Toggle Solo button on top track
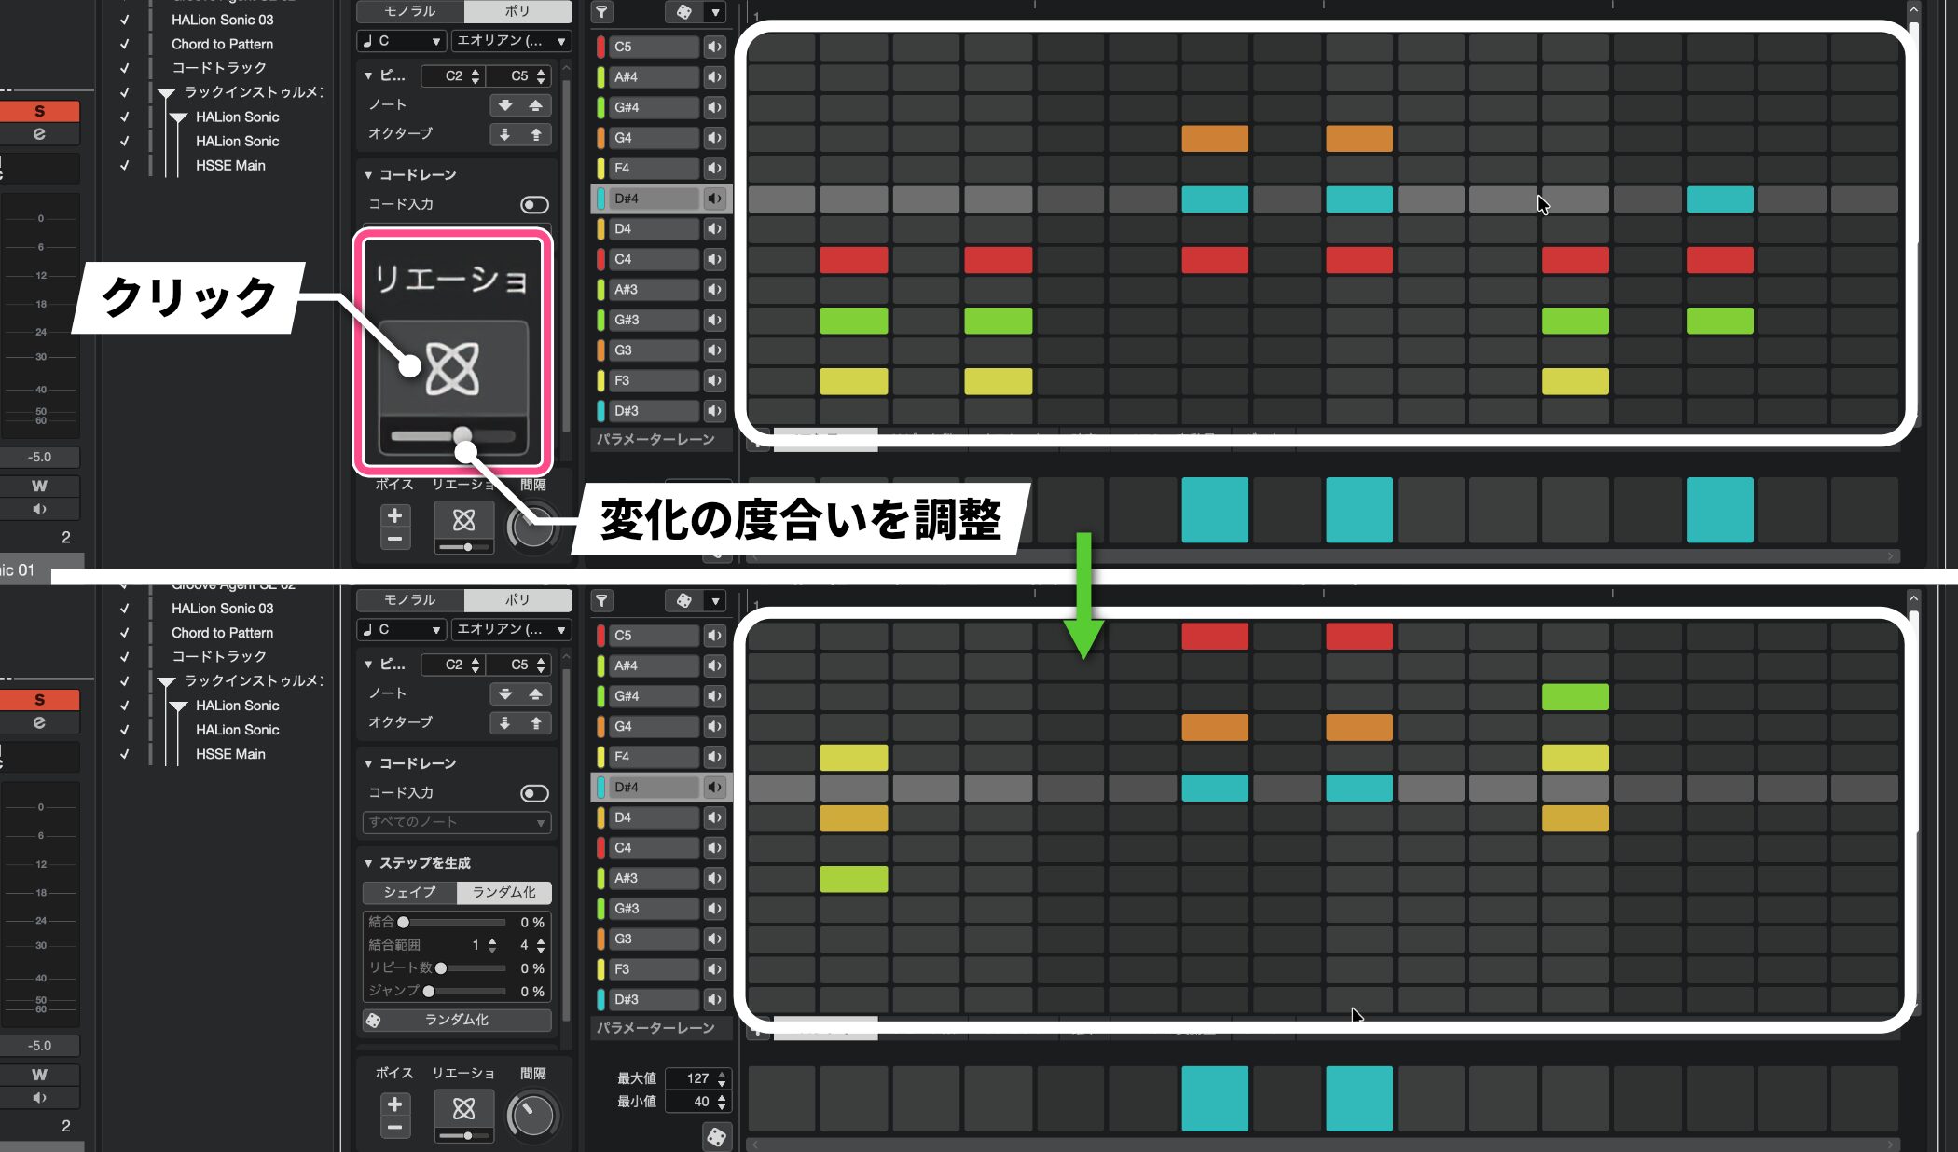Viewport: 1958px width, 1152px height. (x=39, y=111)
